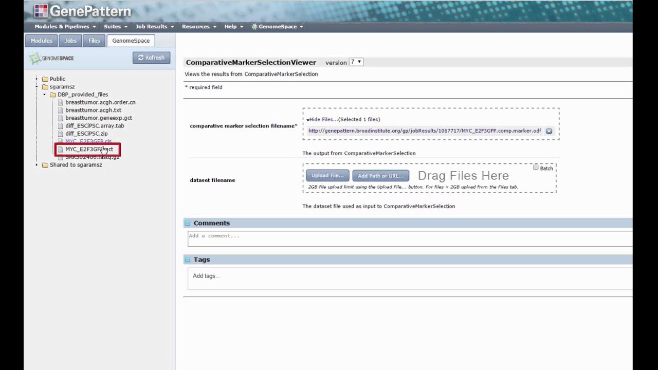Click file icon of diff_ESCiPSC.zip
Image resolution: width=658 pixels, height=370 pixels.
pos(61,134)
